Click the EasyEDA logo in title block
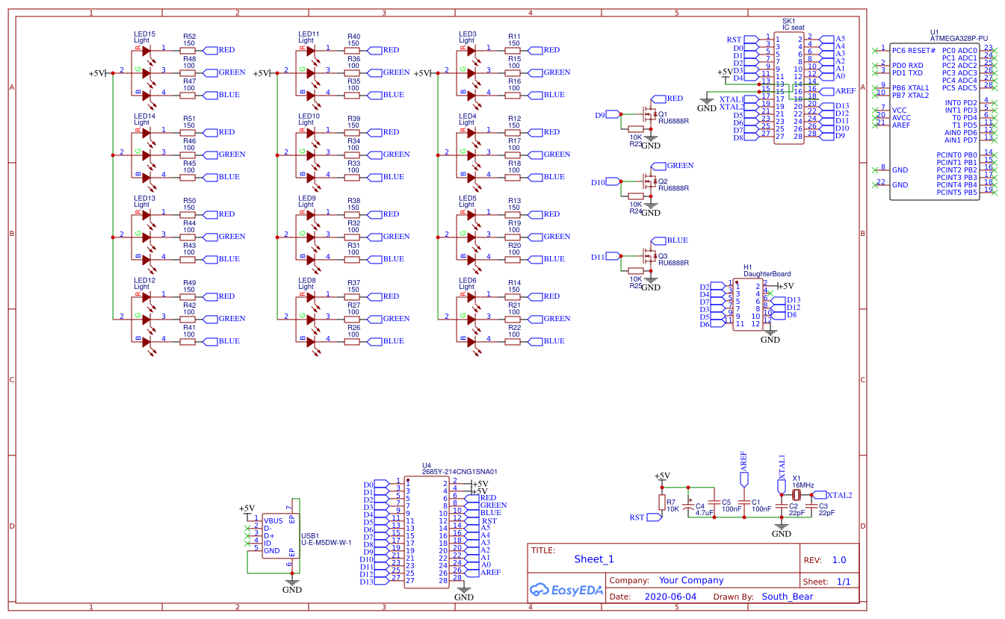 point(566,590)
